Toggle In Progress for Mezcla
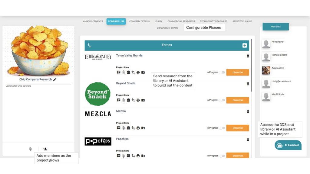Screen dimensions: 310x174 pyautogui.click(x=223, y=128)
